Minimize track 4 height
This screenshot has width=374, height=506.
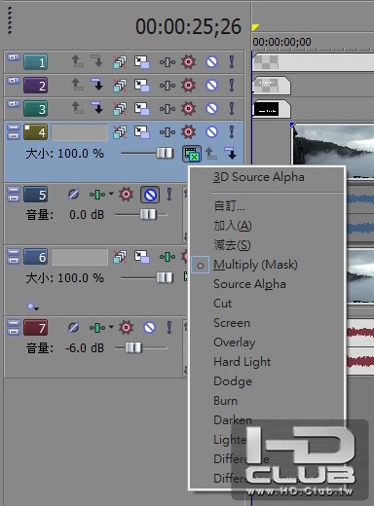coord(14,127)
